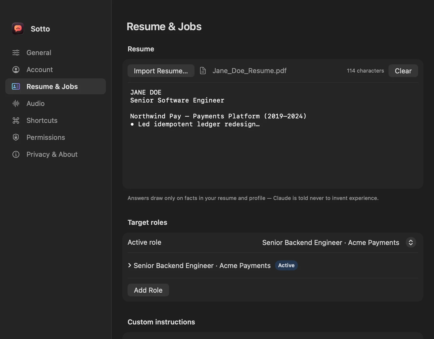Click the General sliders icon

(16, 53)
